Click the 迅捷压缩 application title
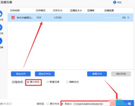The image size is (135, 106). (6, 2)
